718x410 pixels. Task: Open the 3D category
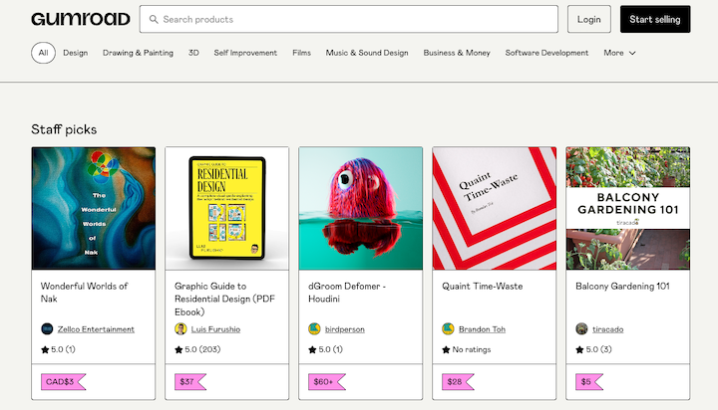click(x=193, y=53)
